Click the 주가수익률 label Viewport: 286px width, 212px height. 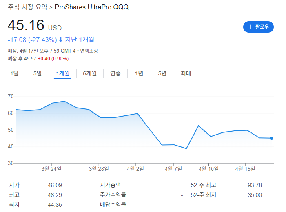(113, 195)
